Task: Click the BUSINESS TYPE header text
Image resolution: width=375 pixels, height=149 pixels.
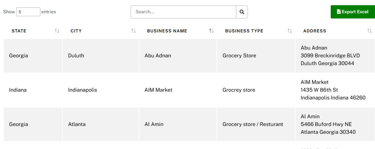Action: (244, 31)
